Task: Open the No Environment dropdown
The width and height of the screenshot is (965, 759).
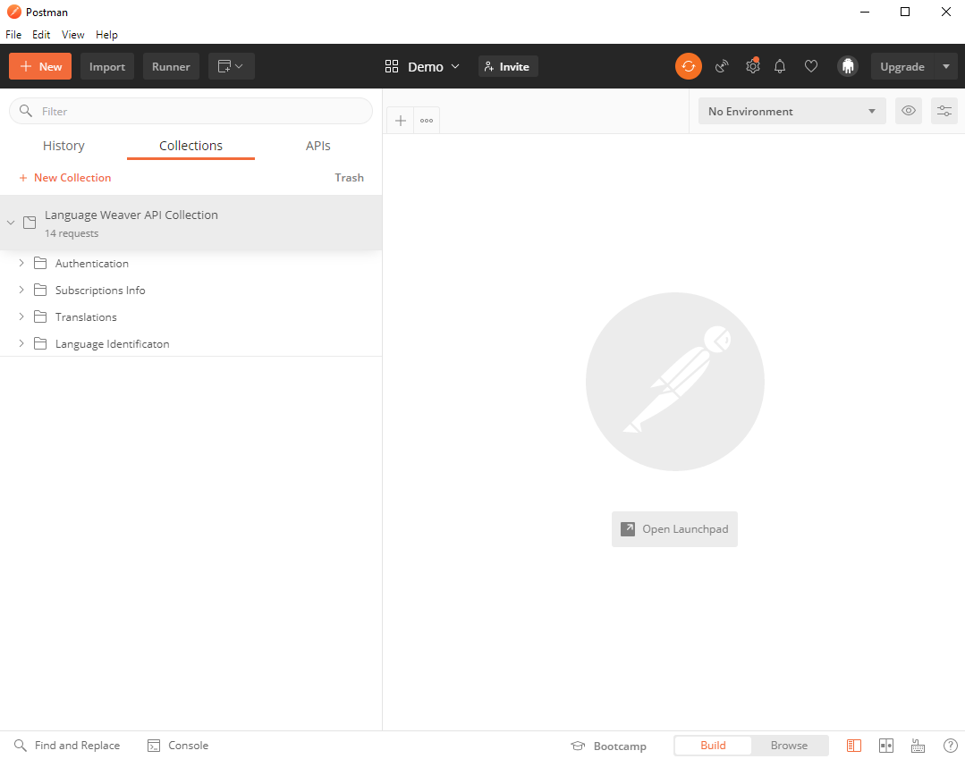Action: [792, 112]
